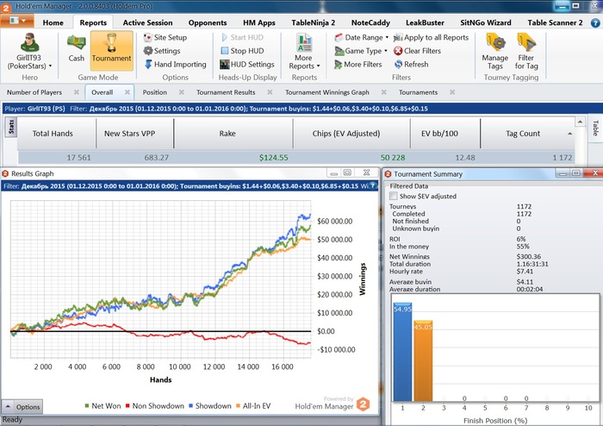This screenshot has height=426, width=603.
Task: Sort by Tag Count column header
Action: coord(527,134)
